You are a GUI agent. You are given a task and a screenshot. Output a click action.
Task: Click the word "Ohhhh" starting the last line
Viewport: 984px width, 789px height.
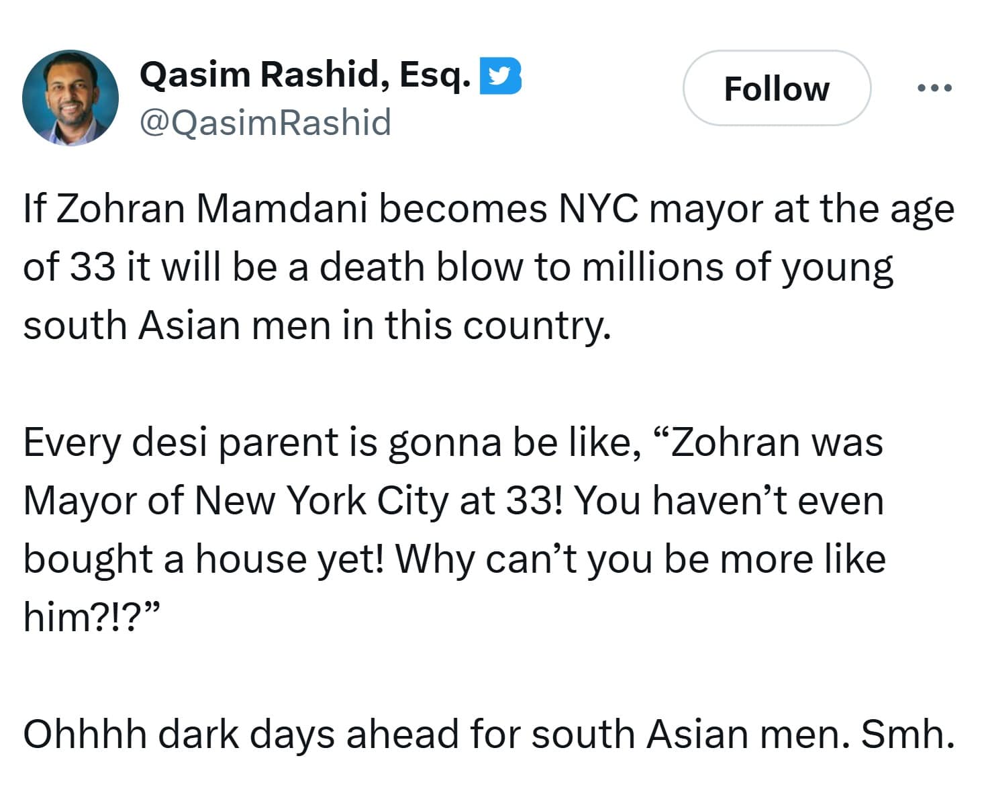coord(85,733)
